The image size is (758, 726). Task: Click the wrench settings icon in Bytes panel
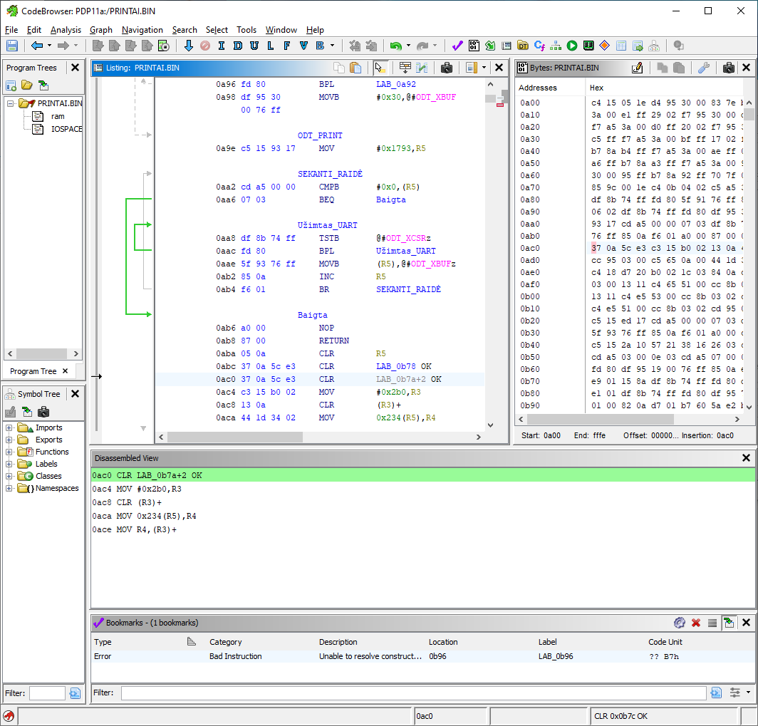[703, 68]
